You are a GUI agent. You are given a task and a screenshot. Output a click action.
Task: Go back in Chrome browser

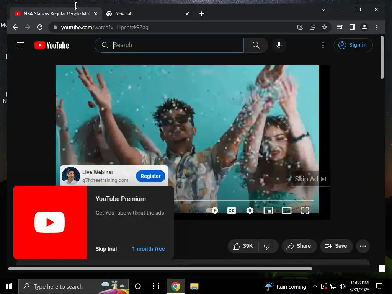(15, 27)
